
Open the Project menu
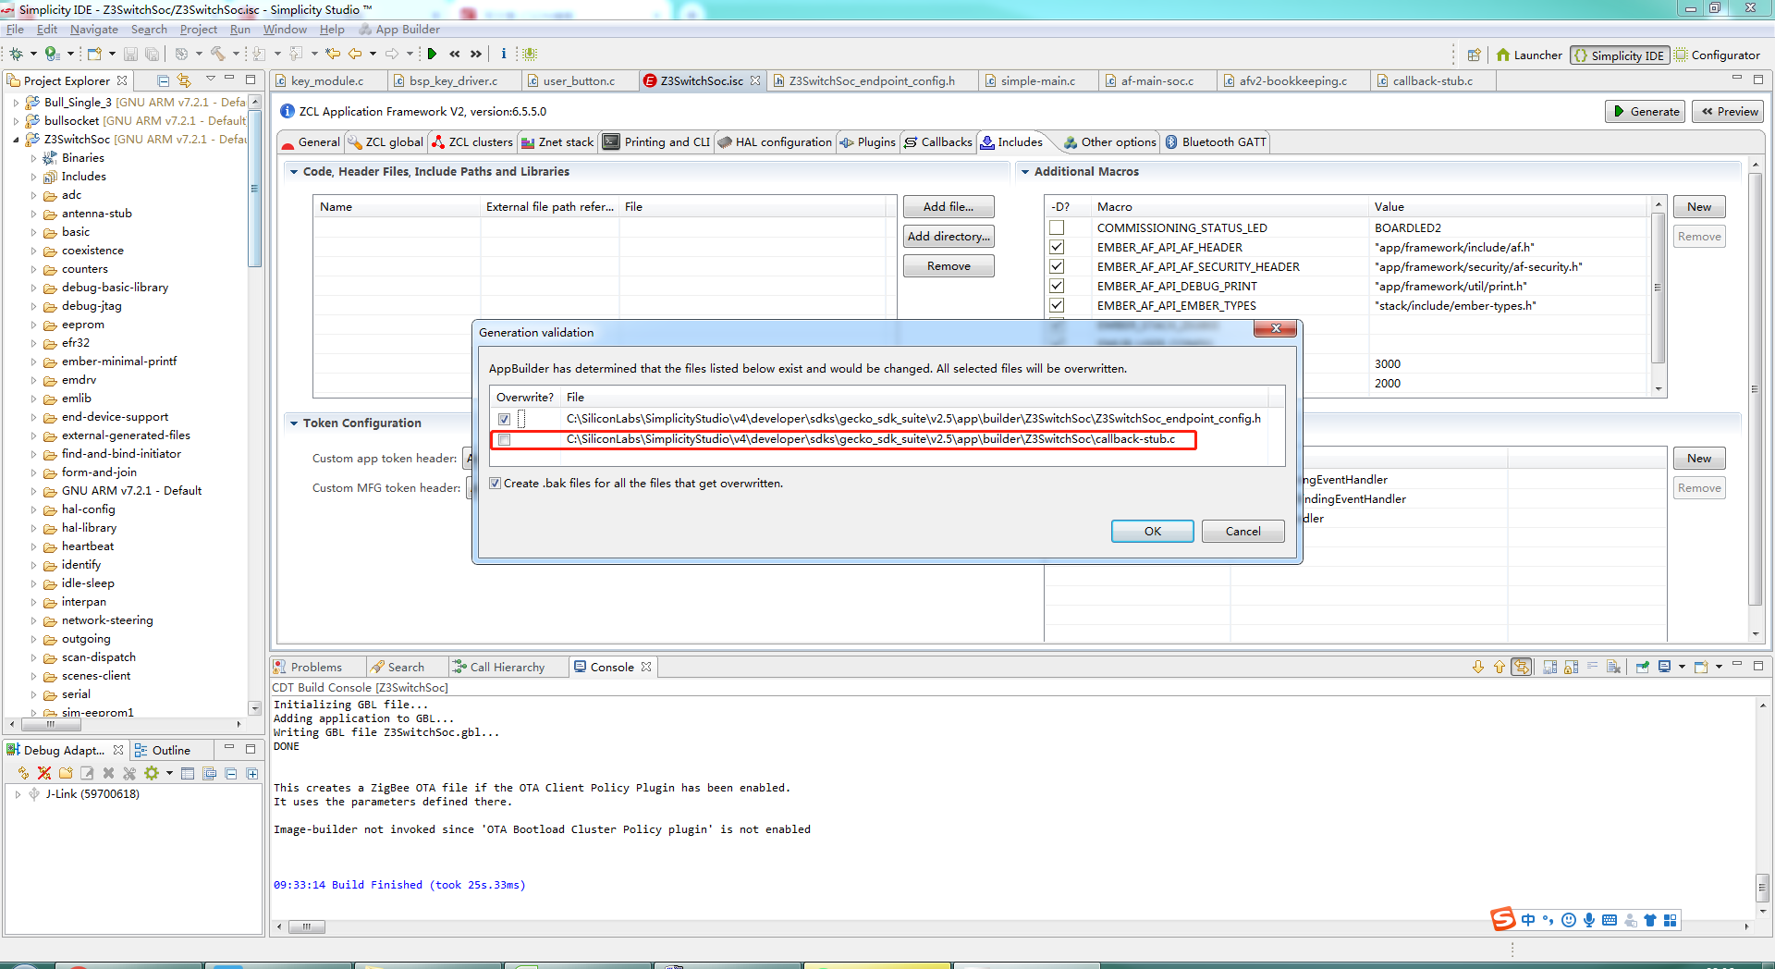tap(198, 30)
